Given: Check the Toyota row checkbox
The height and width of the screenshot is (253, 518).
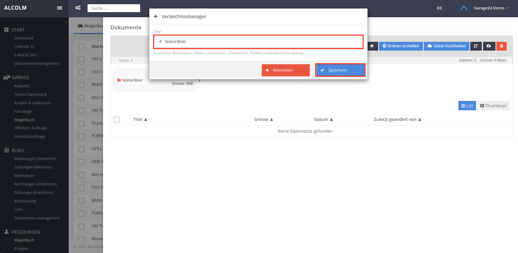Looking at the screenshot, I should pos(81,123).
